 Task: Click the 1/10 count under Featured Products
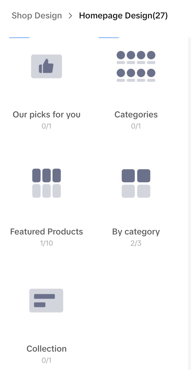click(x=47, y=243)
